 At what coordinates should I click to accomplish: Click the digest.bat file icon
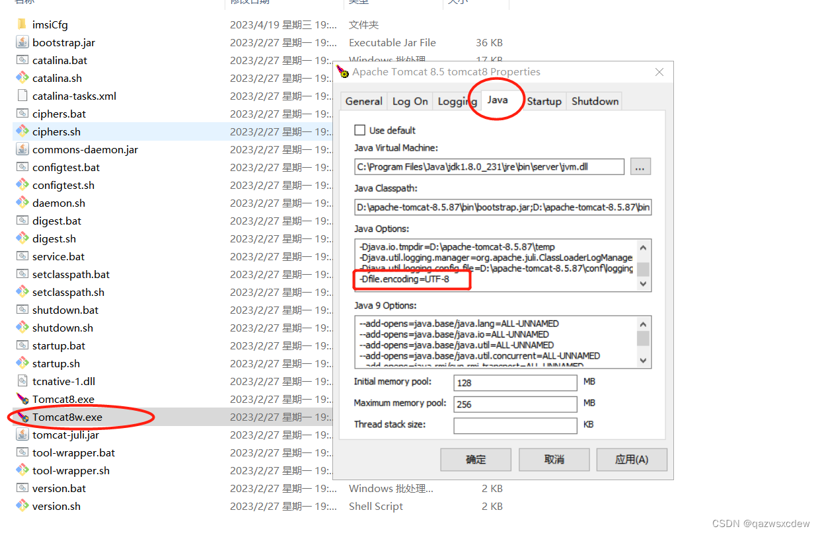[22, 221]
